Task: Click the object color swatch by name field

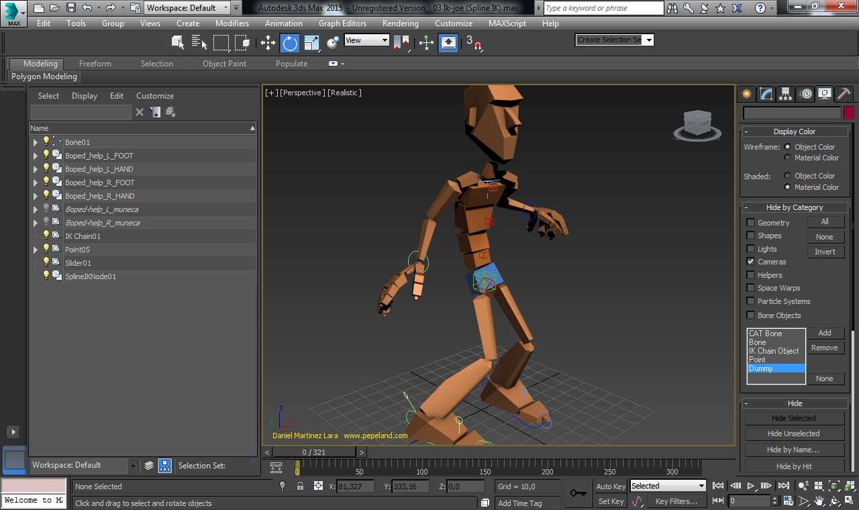Action: [849, 113]
